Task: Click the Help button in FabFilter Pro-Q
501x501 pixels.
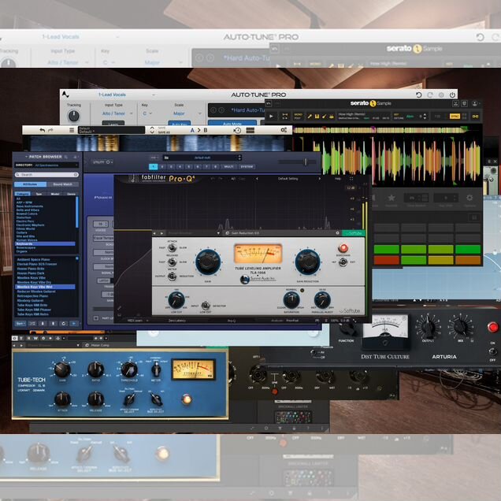Action: [x=338, y=179]
